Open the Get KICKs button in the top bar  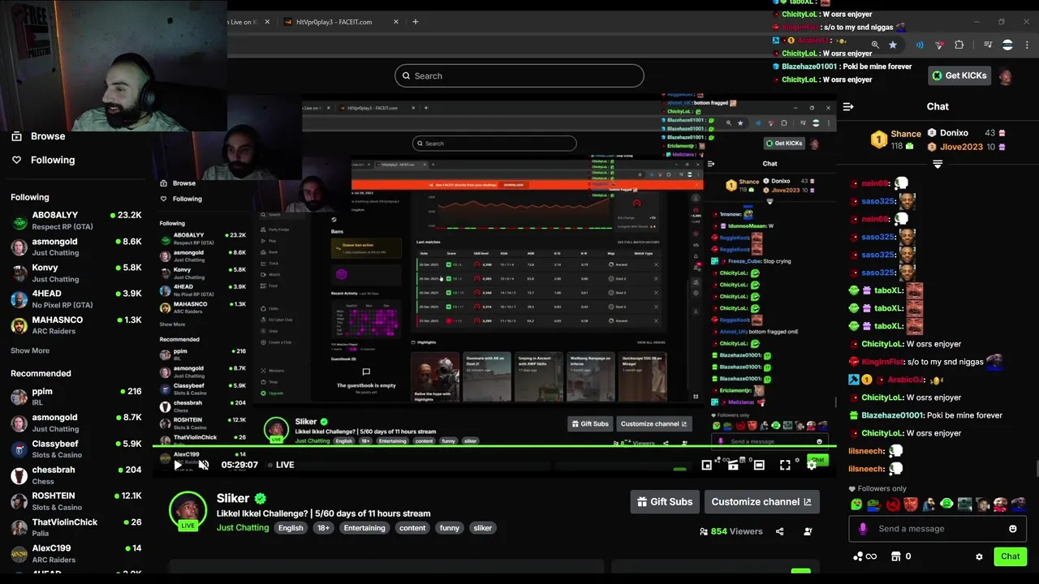(x=959, y=75)
